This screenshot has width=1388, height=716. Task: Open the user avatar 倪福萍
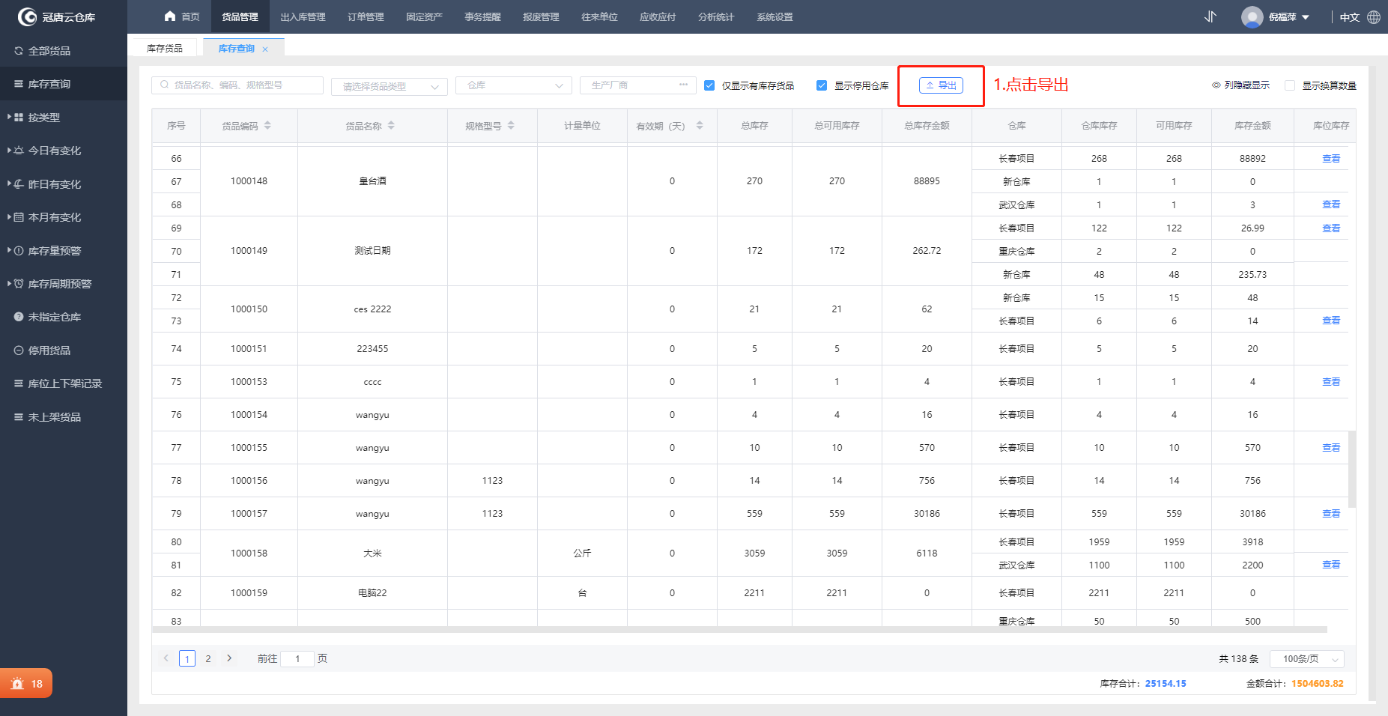point(1252,16)
